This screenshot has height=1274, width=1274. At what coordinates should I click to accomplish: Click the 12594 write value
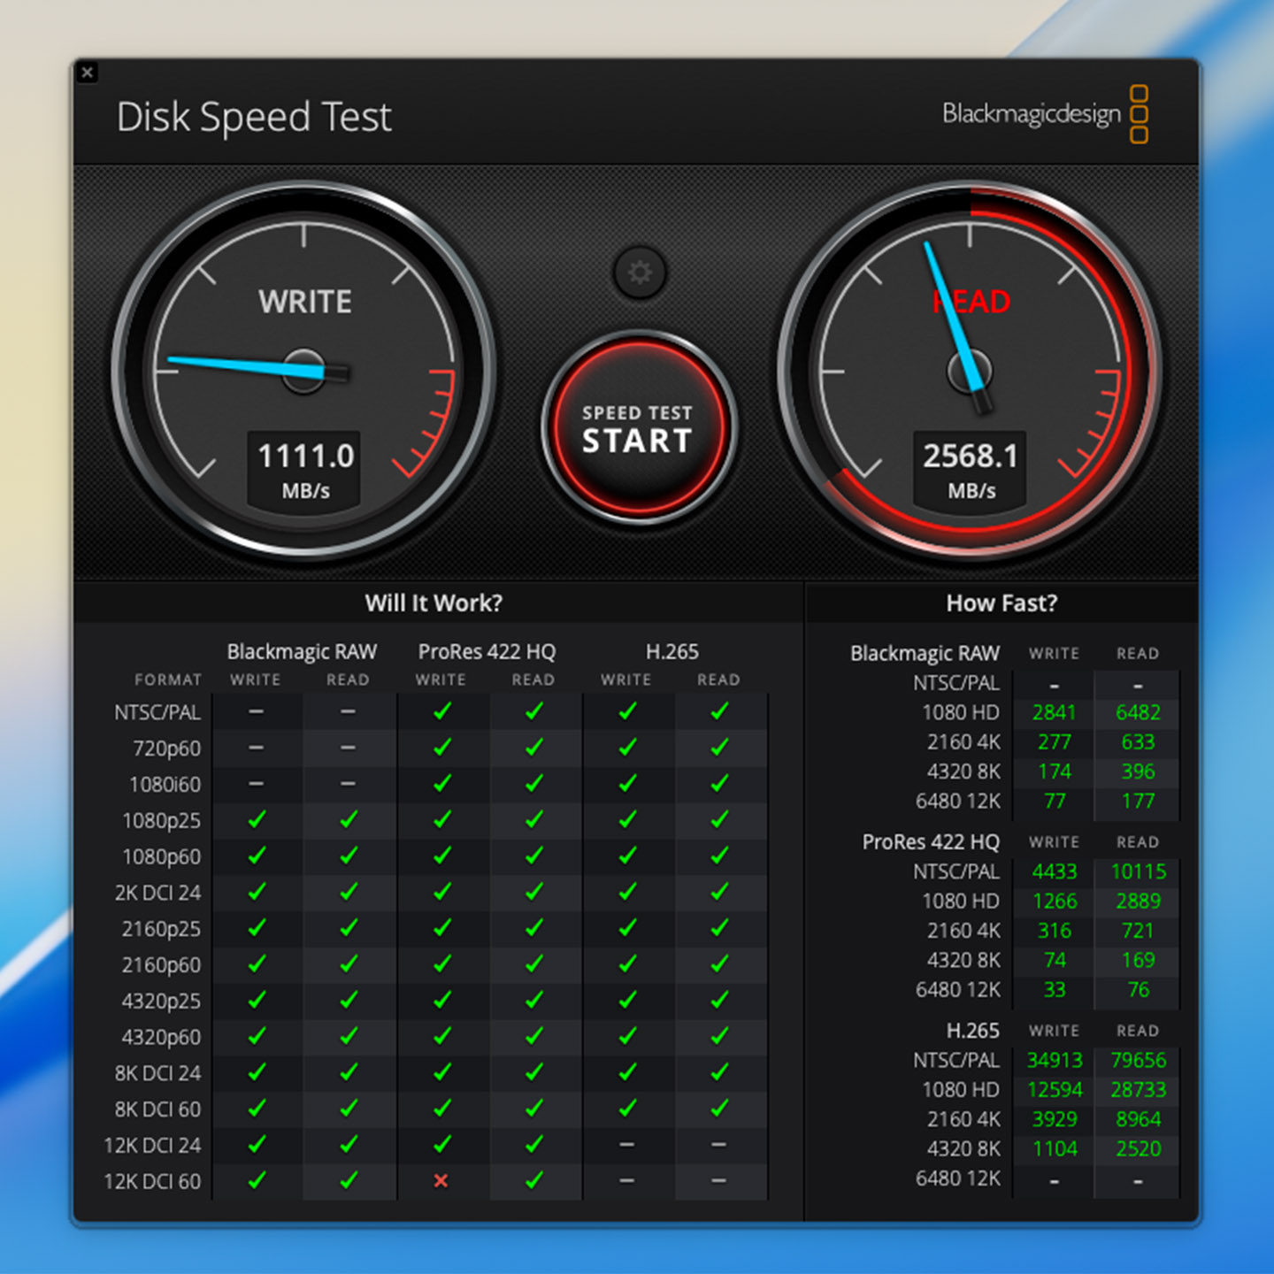1054,1090
